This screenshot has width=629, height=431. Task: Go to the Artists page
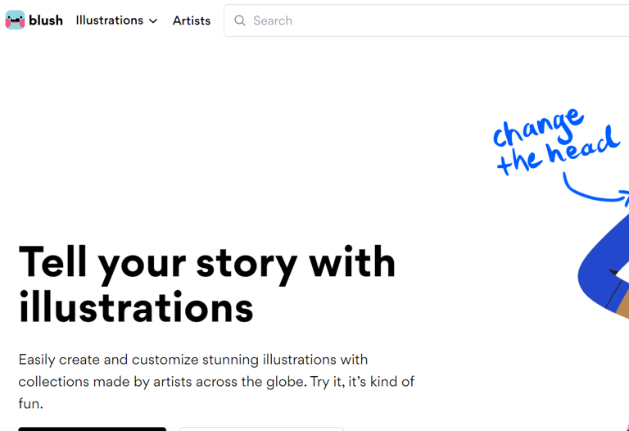(x=192, y=20)
